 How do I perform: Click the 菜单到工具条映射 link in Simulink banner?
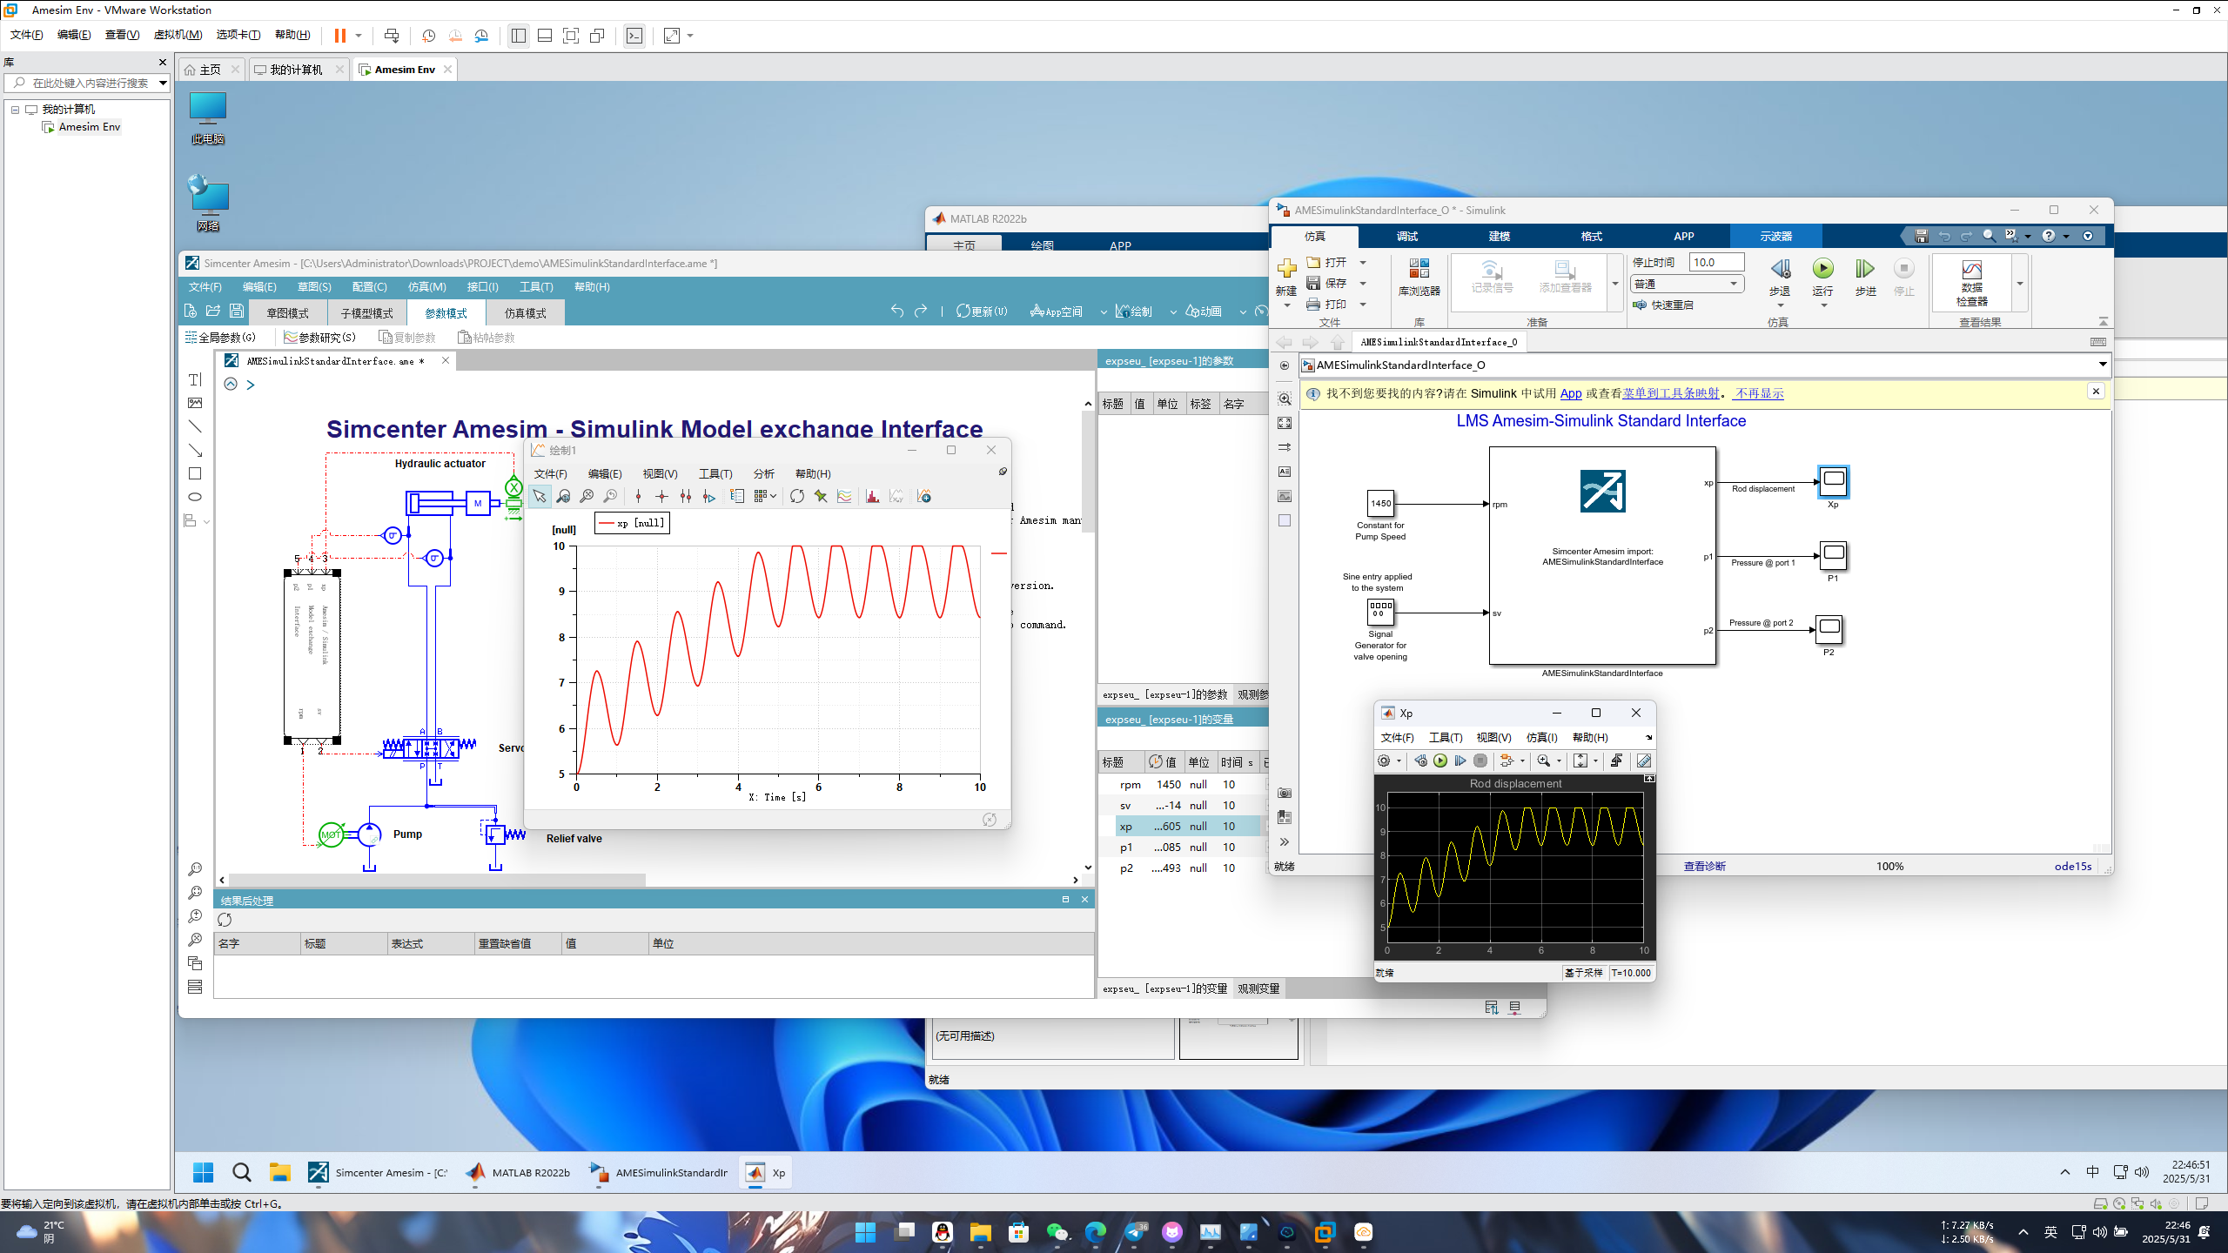[1671, 393]
